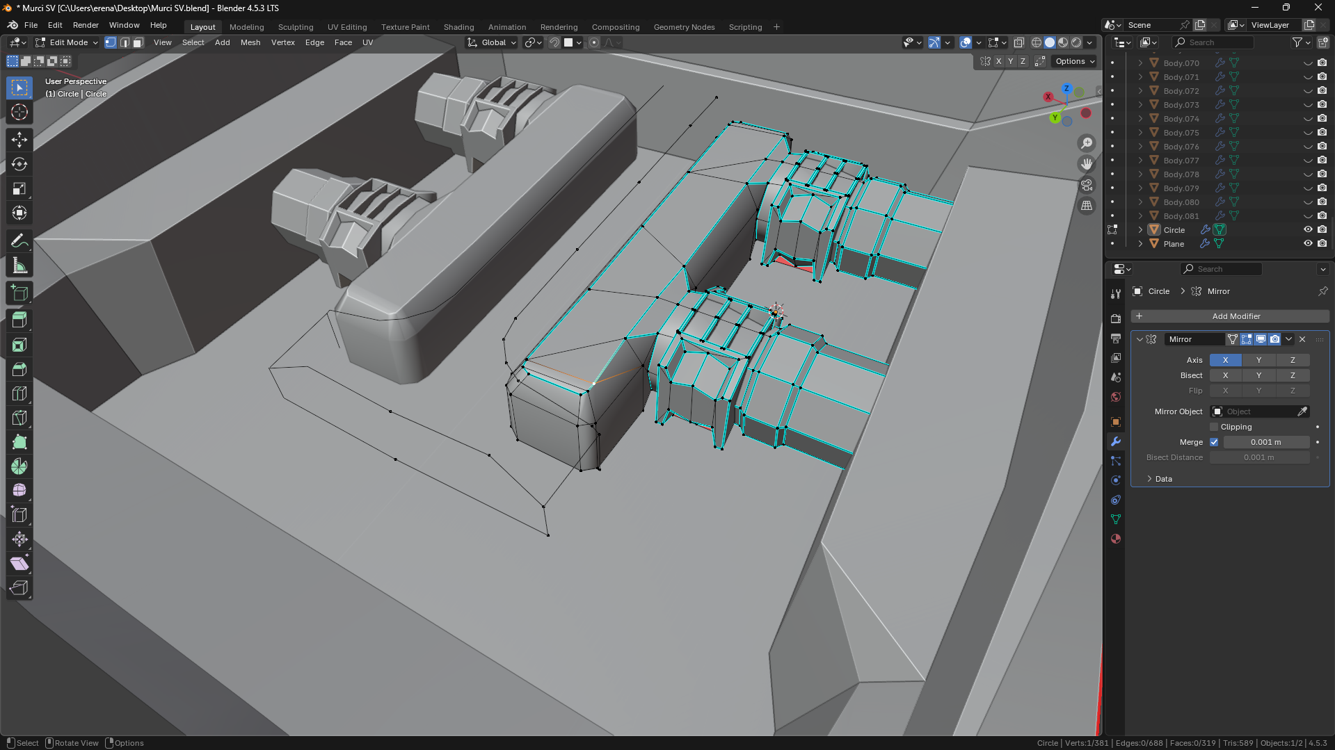1335x750 pixels.
Task: Click the viewport zoom icon
Action: pos(1087,143)
